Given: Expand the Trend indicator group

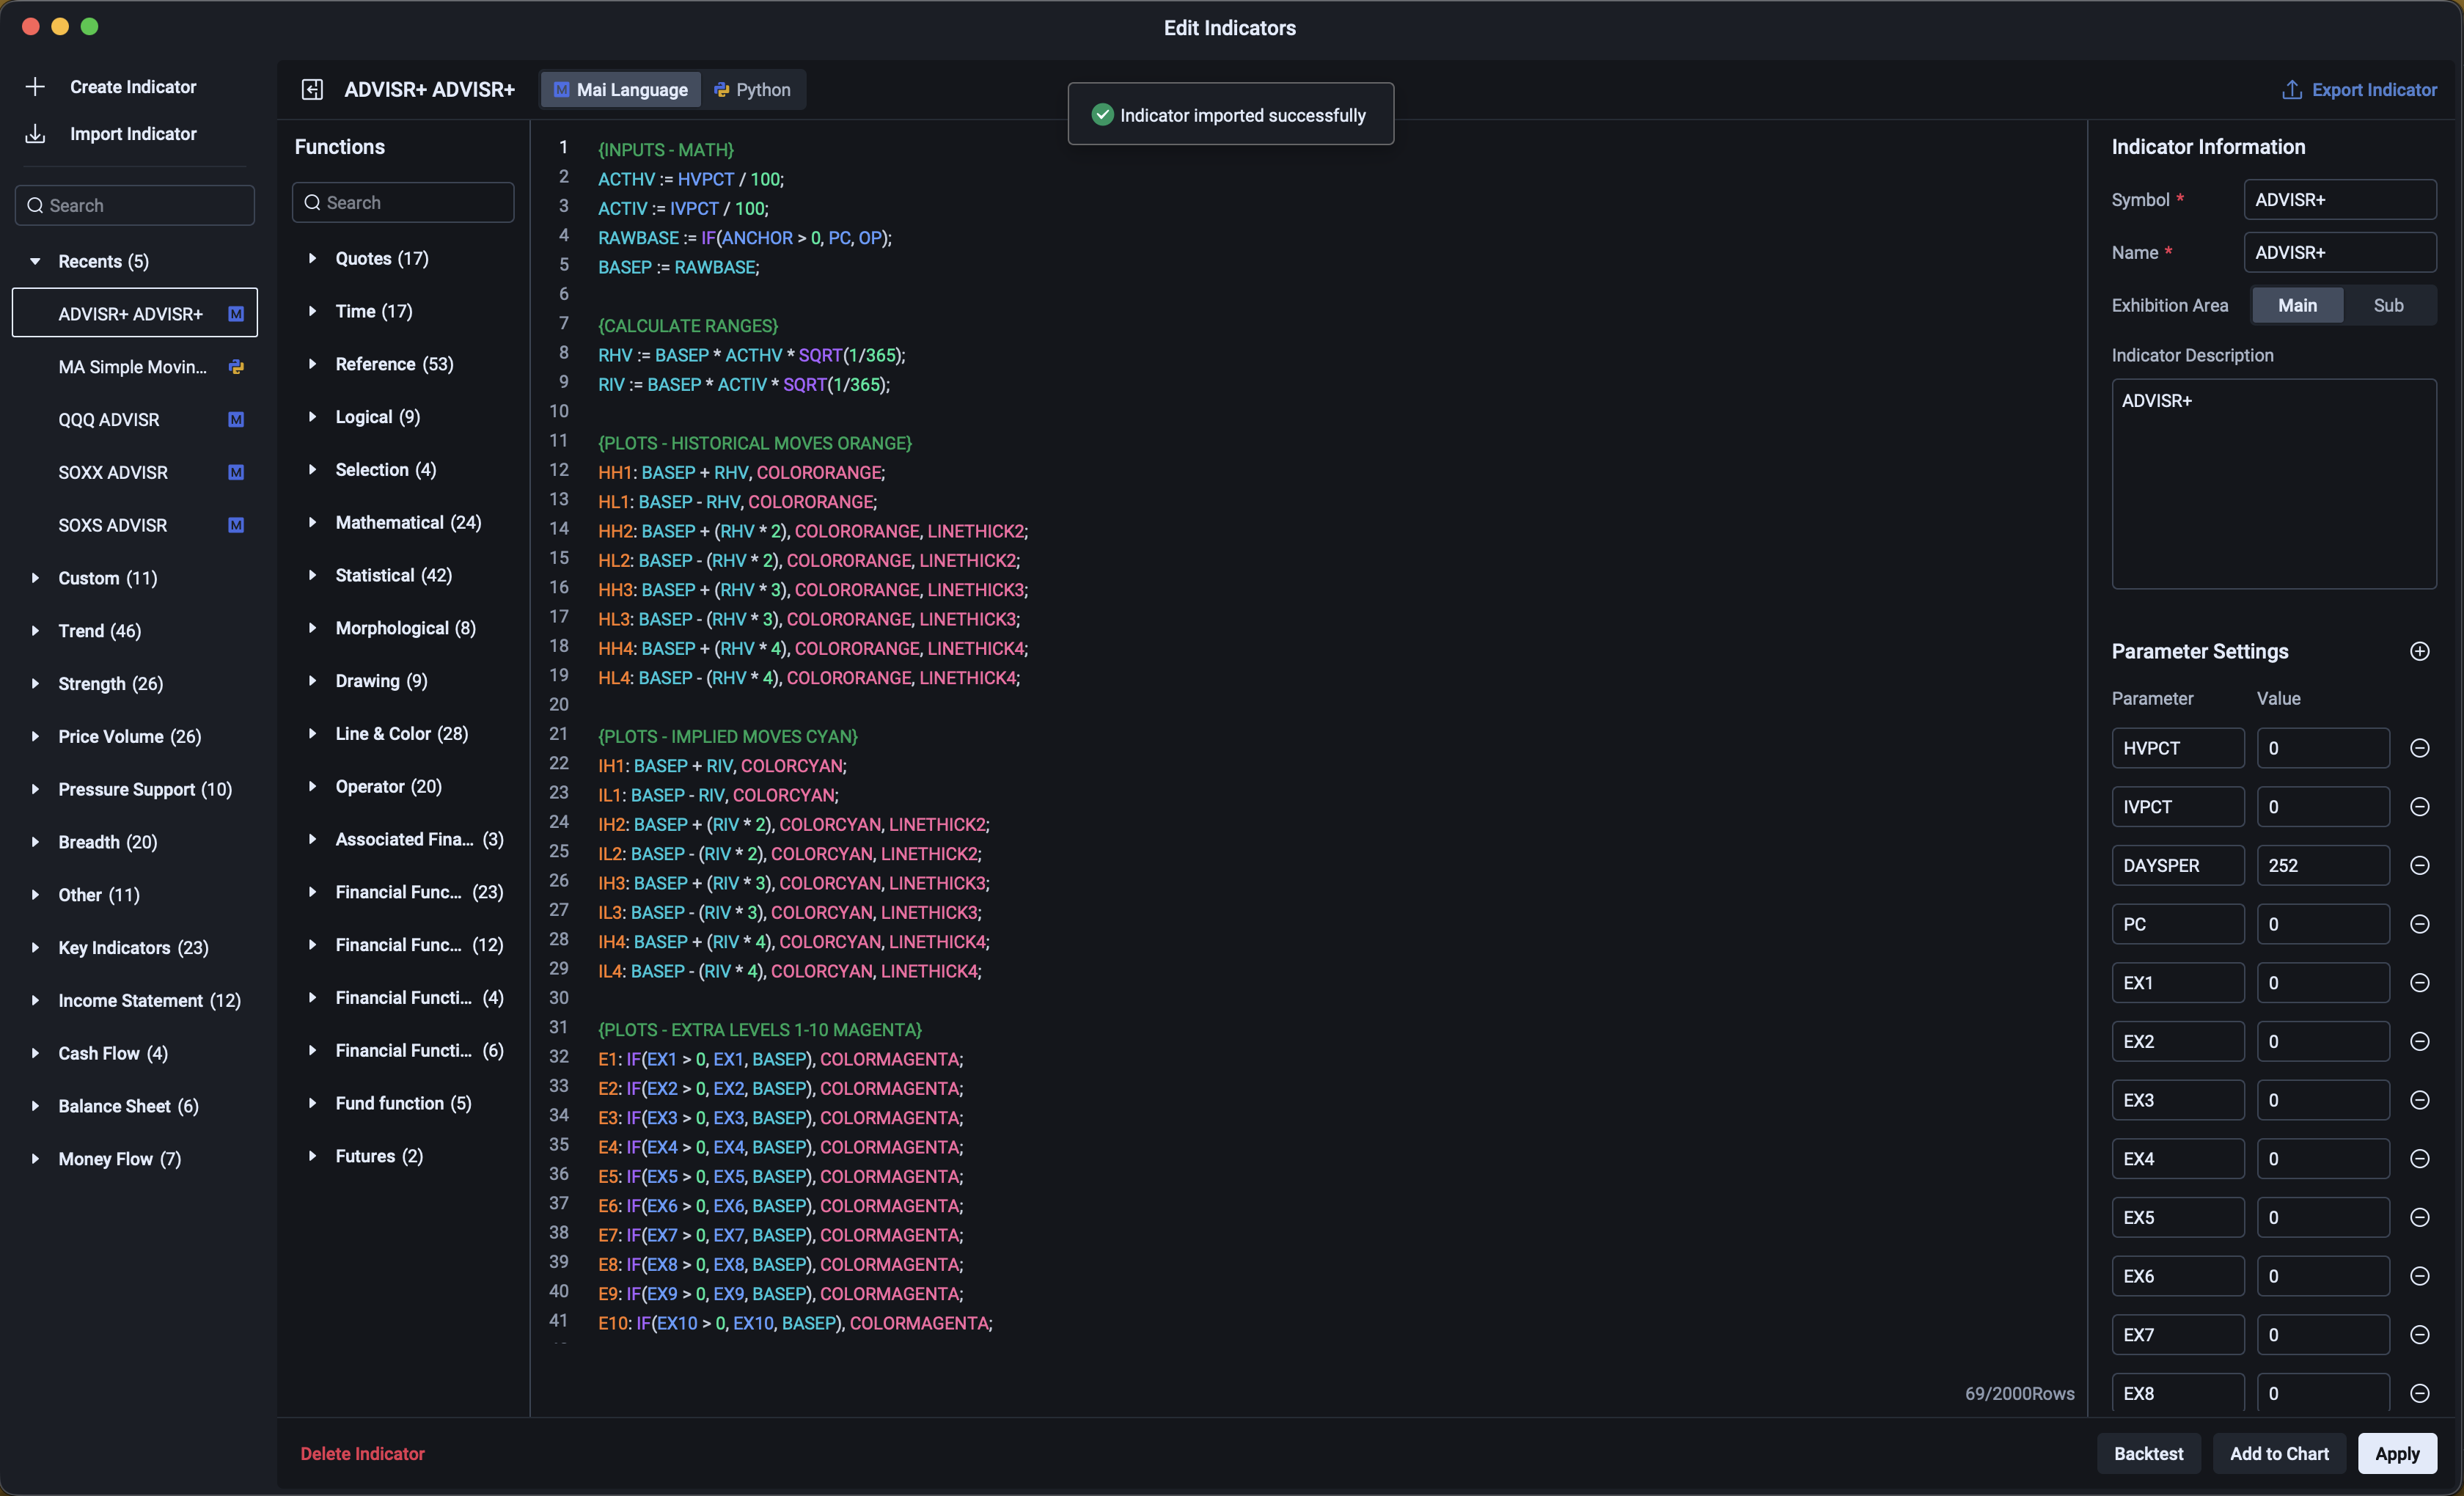Looking at the screenshot, I should pos(35,631).
